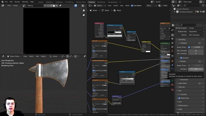
Task: Click the Metal material sphere icon in breadcrumb
Action: coord(115,10)
